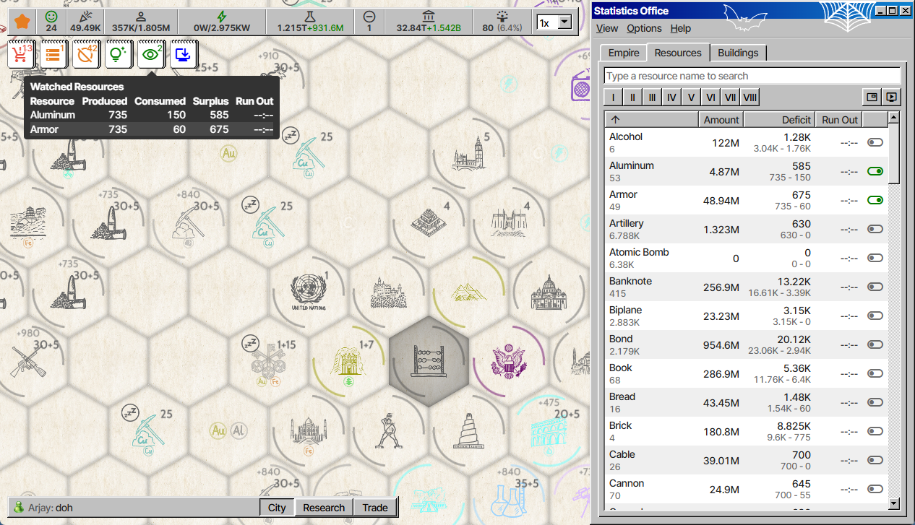This screenshot has width=915, height=525.
Task: Open the 1x game speed dropdown
Action: click(554, 22)
